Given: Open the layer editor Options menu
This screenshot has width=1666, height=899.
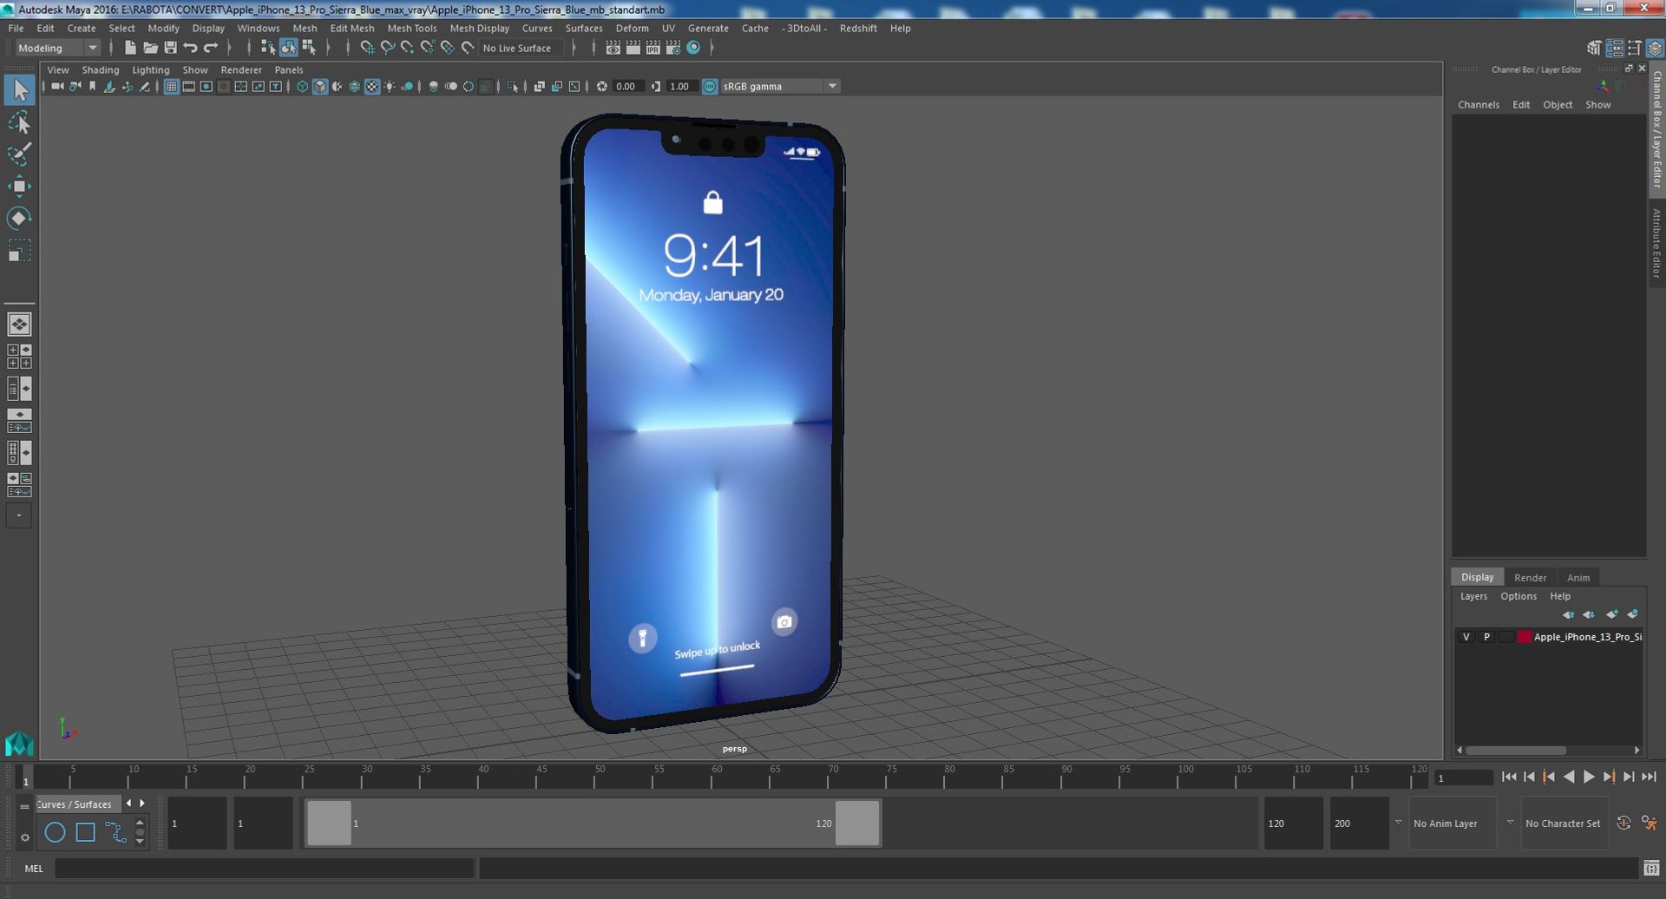Looking at the screenshot, I should point(1518,597).
